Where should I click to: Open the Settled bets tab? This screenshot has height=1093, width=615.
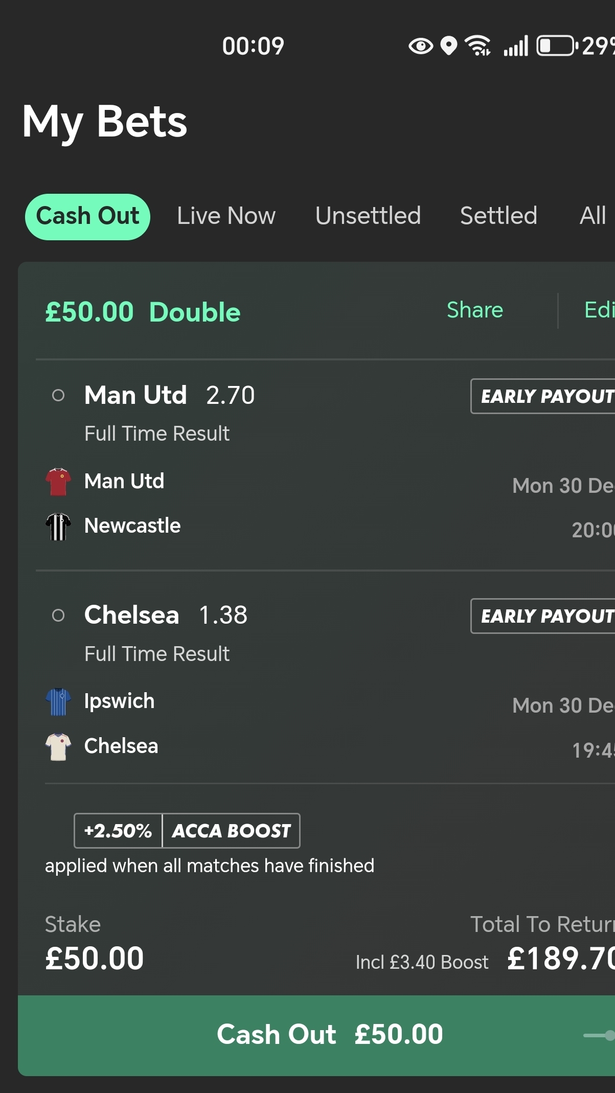click(x=498, y=216)
